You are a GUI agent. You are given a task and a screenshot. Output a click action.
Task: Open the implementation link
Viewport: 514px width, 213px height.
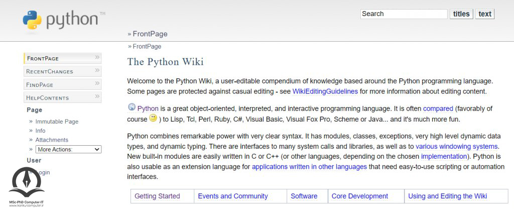(x=444, y=156)
